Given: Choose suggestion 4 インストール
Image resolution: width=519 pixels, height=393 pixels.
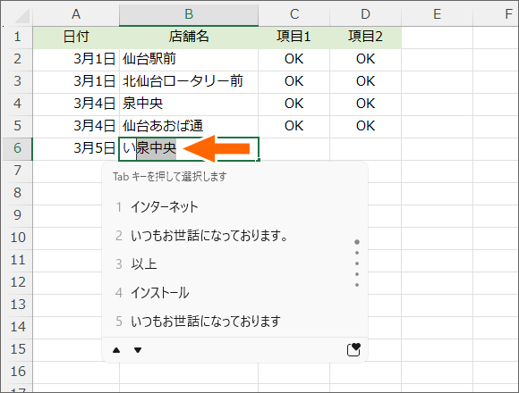Looking at the screenshot, I should pyautogui.click(x=152, y=293).
